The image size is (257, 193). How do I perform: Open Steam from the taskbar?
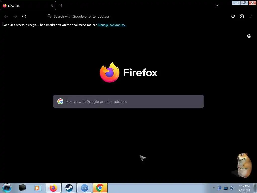[69, 188]
